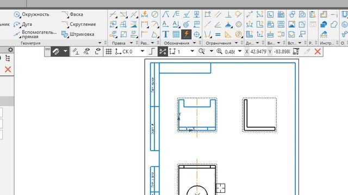This screenshot has width=348, height=195.
Task: Apply the parallel lines constraint
Action: click(218, 15)
